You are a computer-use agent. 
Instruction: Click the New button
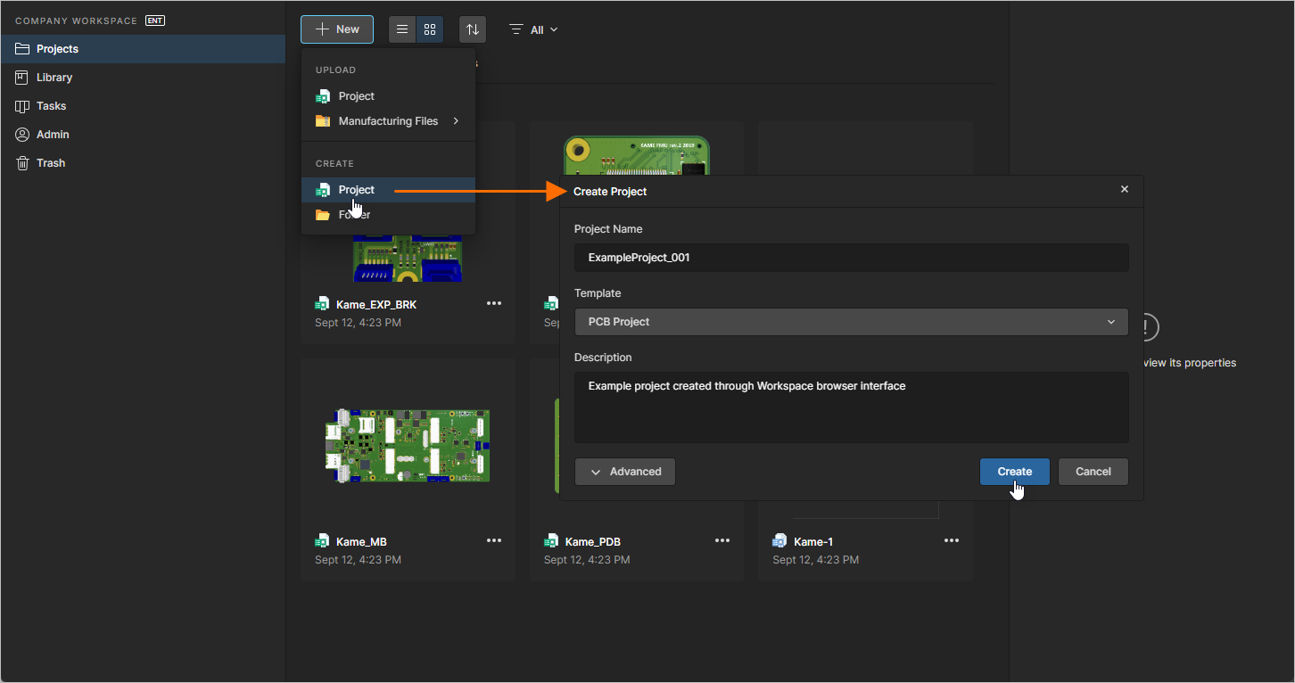(x=336, y=29)
